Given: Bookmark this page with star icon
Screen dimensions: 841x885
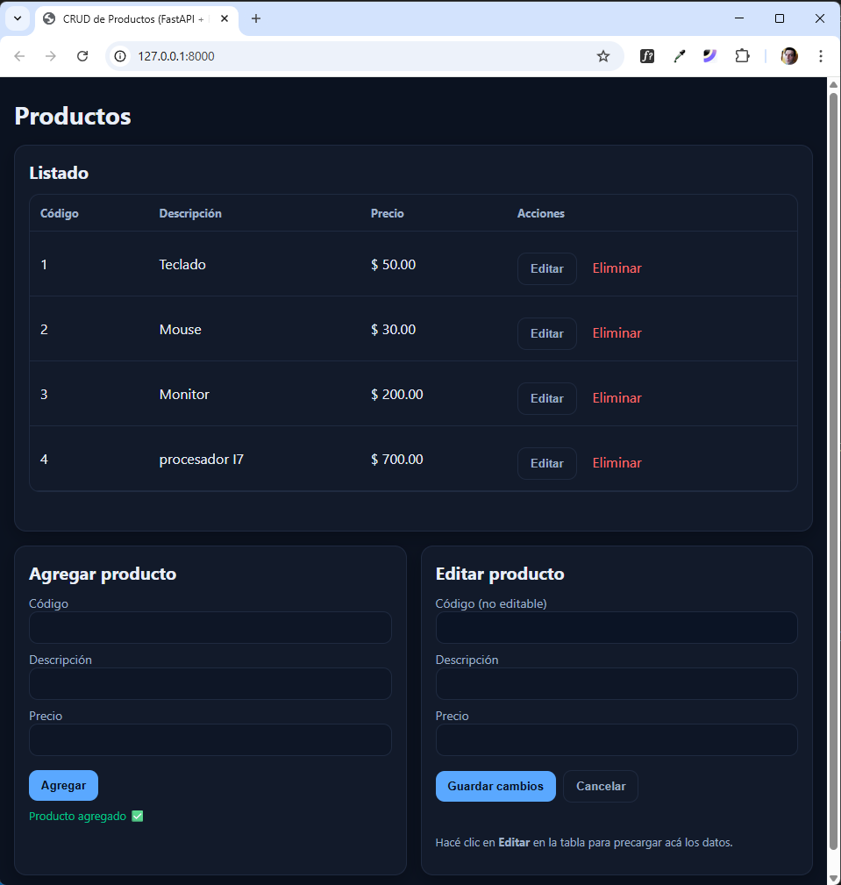Looking at the screenshot, I should click(x=603, y=56).
